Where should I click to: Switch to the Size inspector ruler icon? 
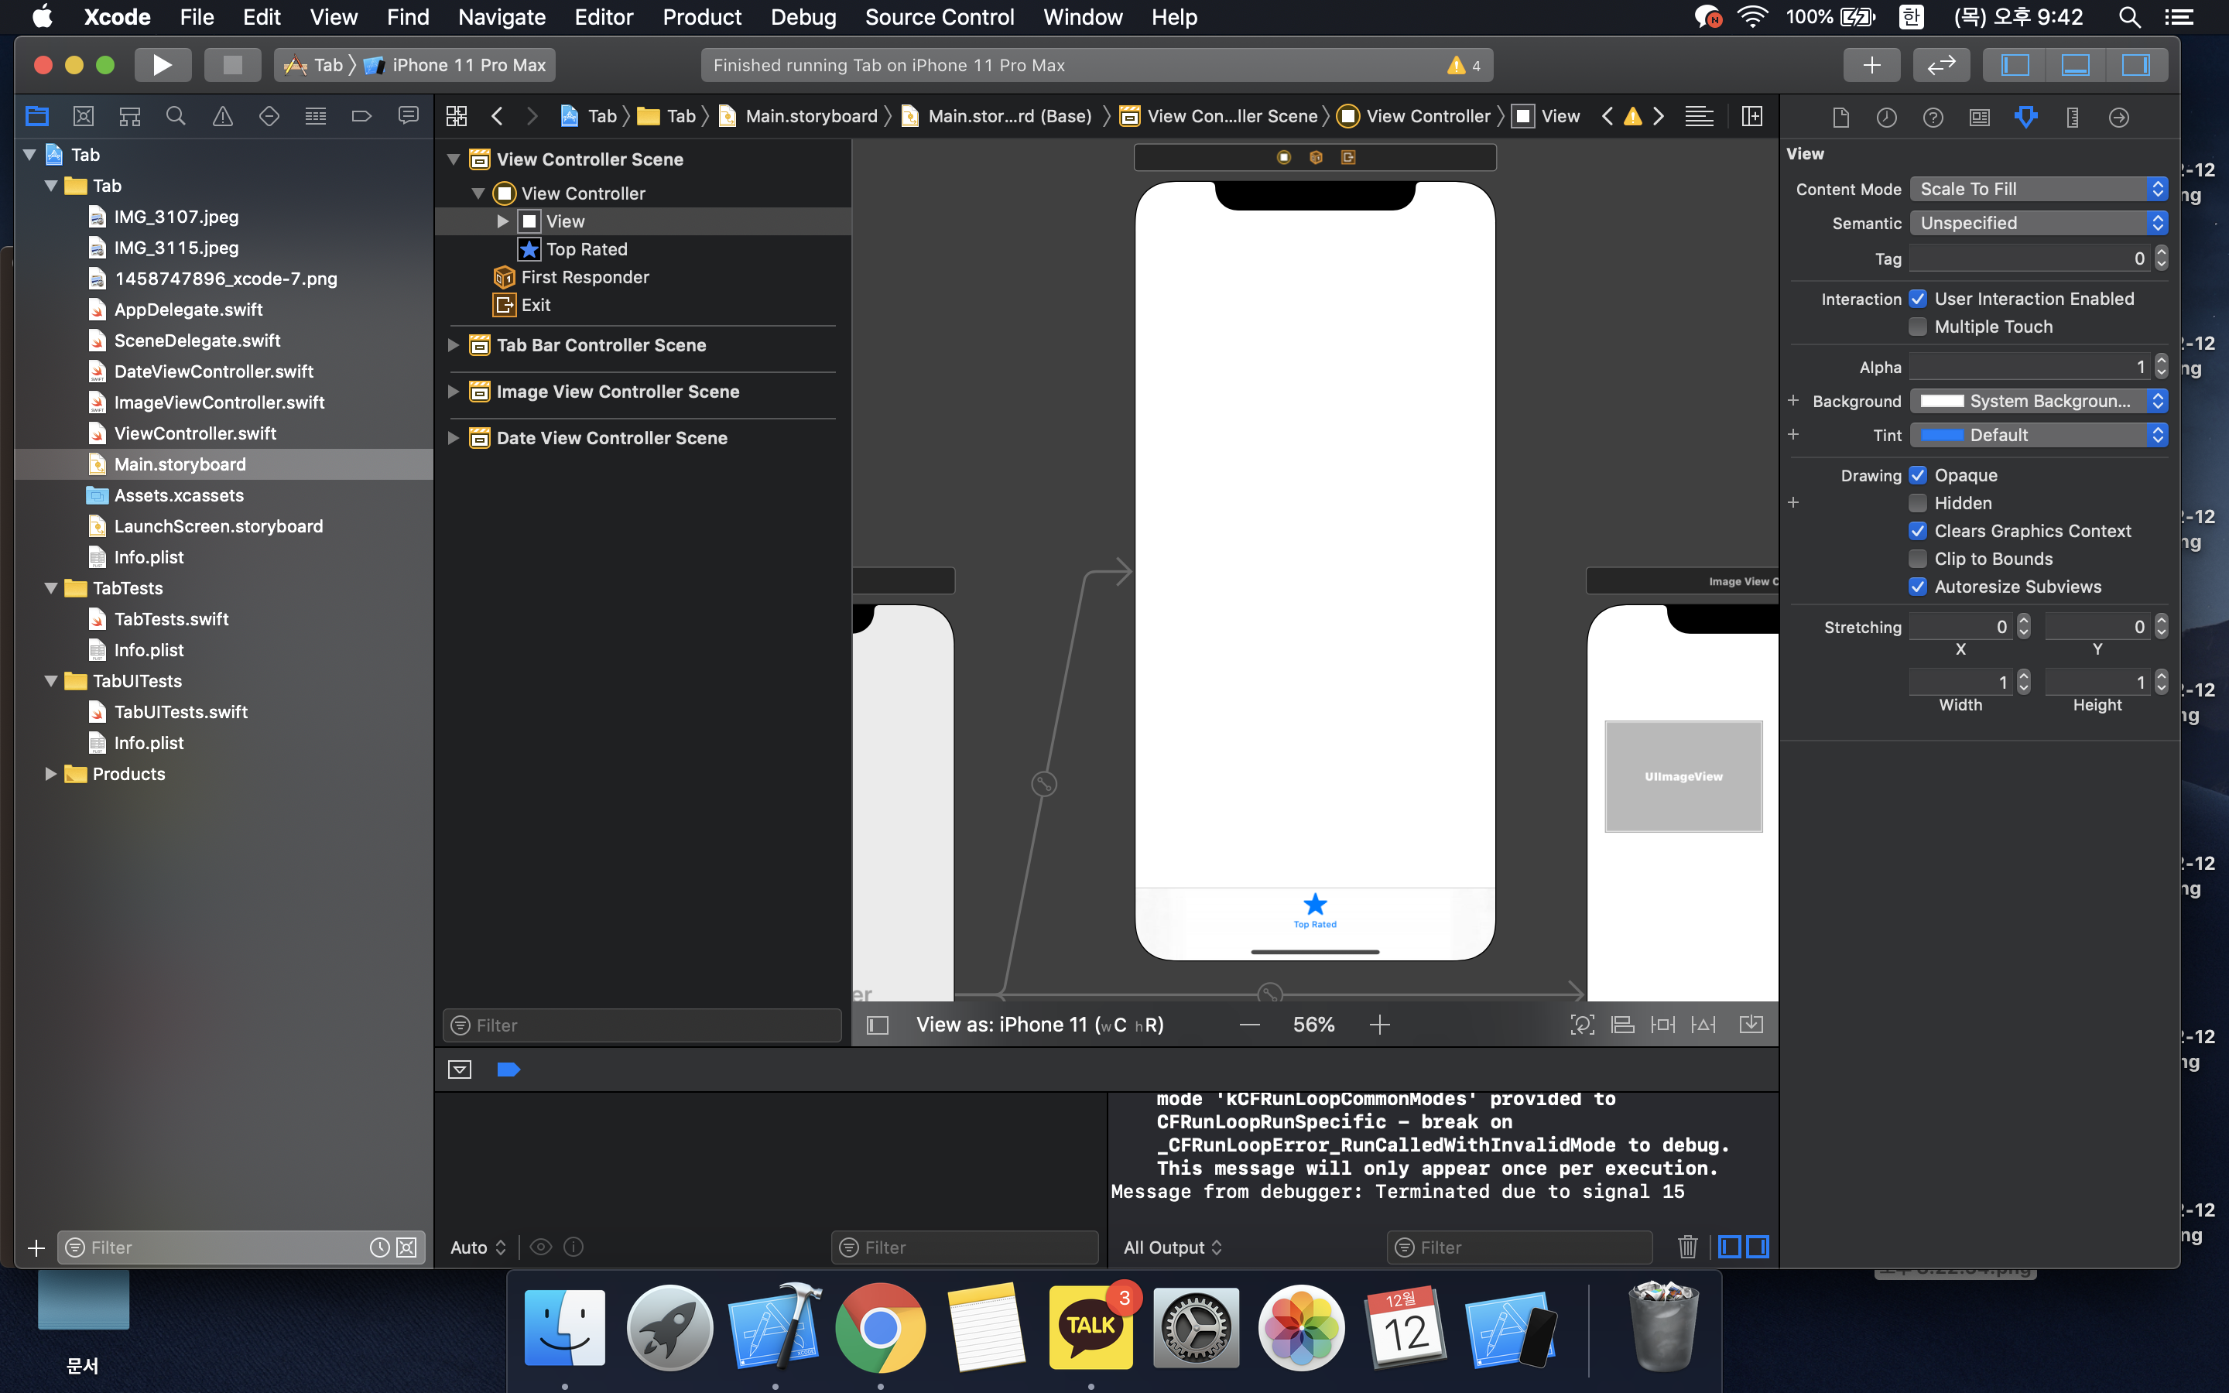click(x=2071, y=117)
